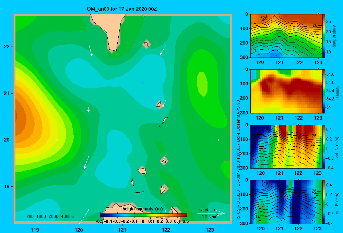Screen dimensions: 343x233
Task: Open the eastward velocity section plot
Action: coord(286,202)
